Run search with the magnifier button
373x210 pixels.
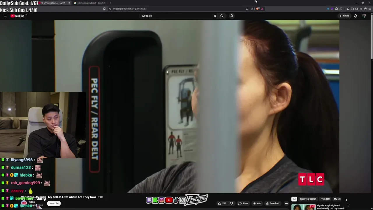click(222, 16)
